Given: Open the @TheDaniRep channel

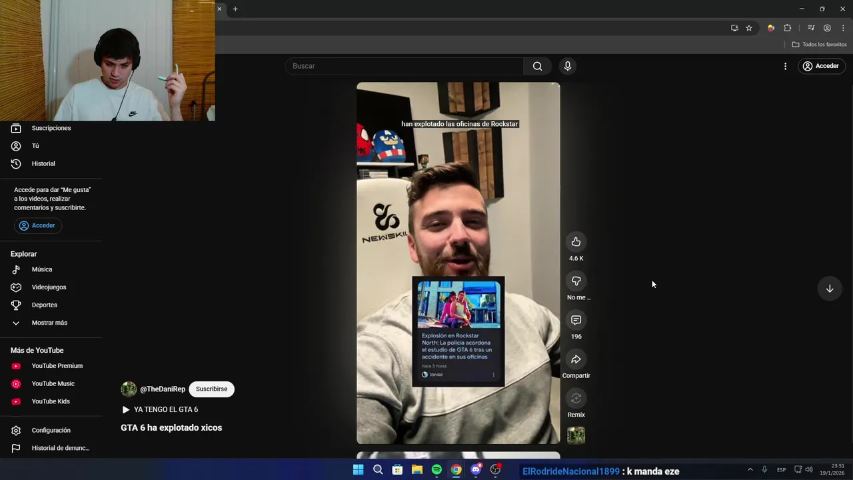Looking at the screenshot, I should click(163, 389).
